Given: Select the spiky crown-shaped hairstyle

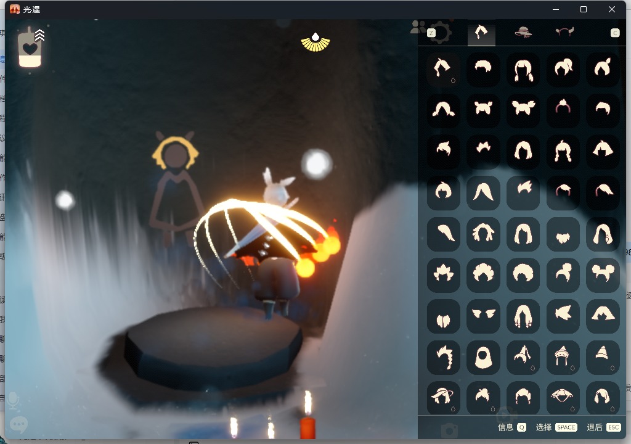Looking at the screenshot, I should (x=444, y=275).
